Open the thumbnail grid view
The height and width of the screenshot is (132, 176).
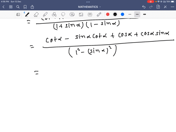tap(11, 7)
